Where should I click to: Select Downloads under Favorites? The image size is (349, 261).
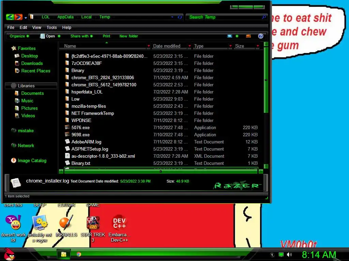32,64
